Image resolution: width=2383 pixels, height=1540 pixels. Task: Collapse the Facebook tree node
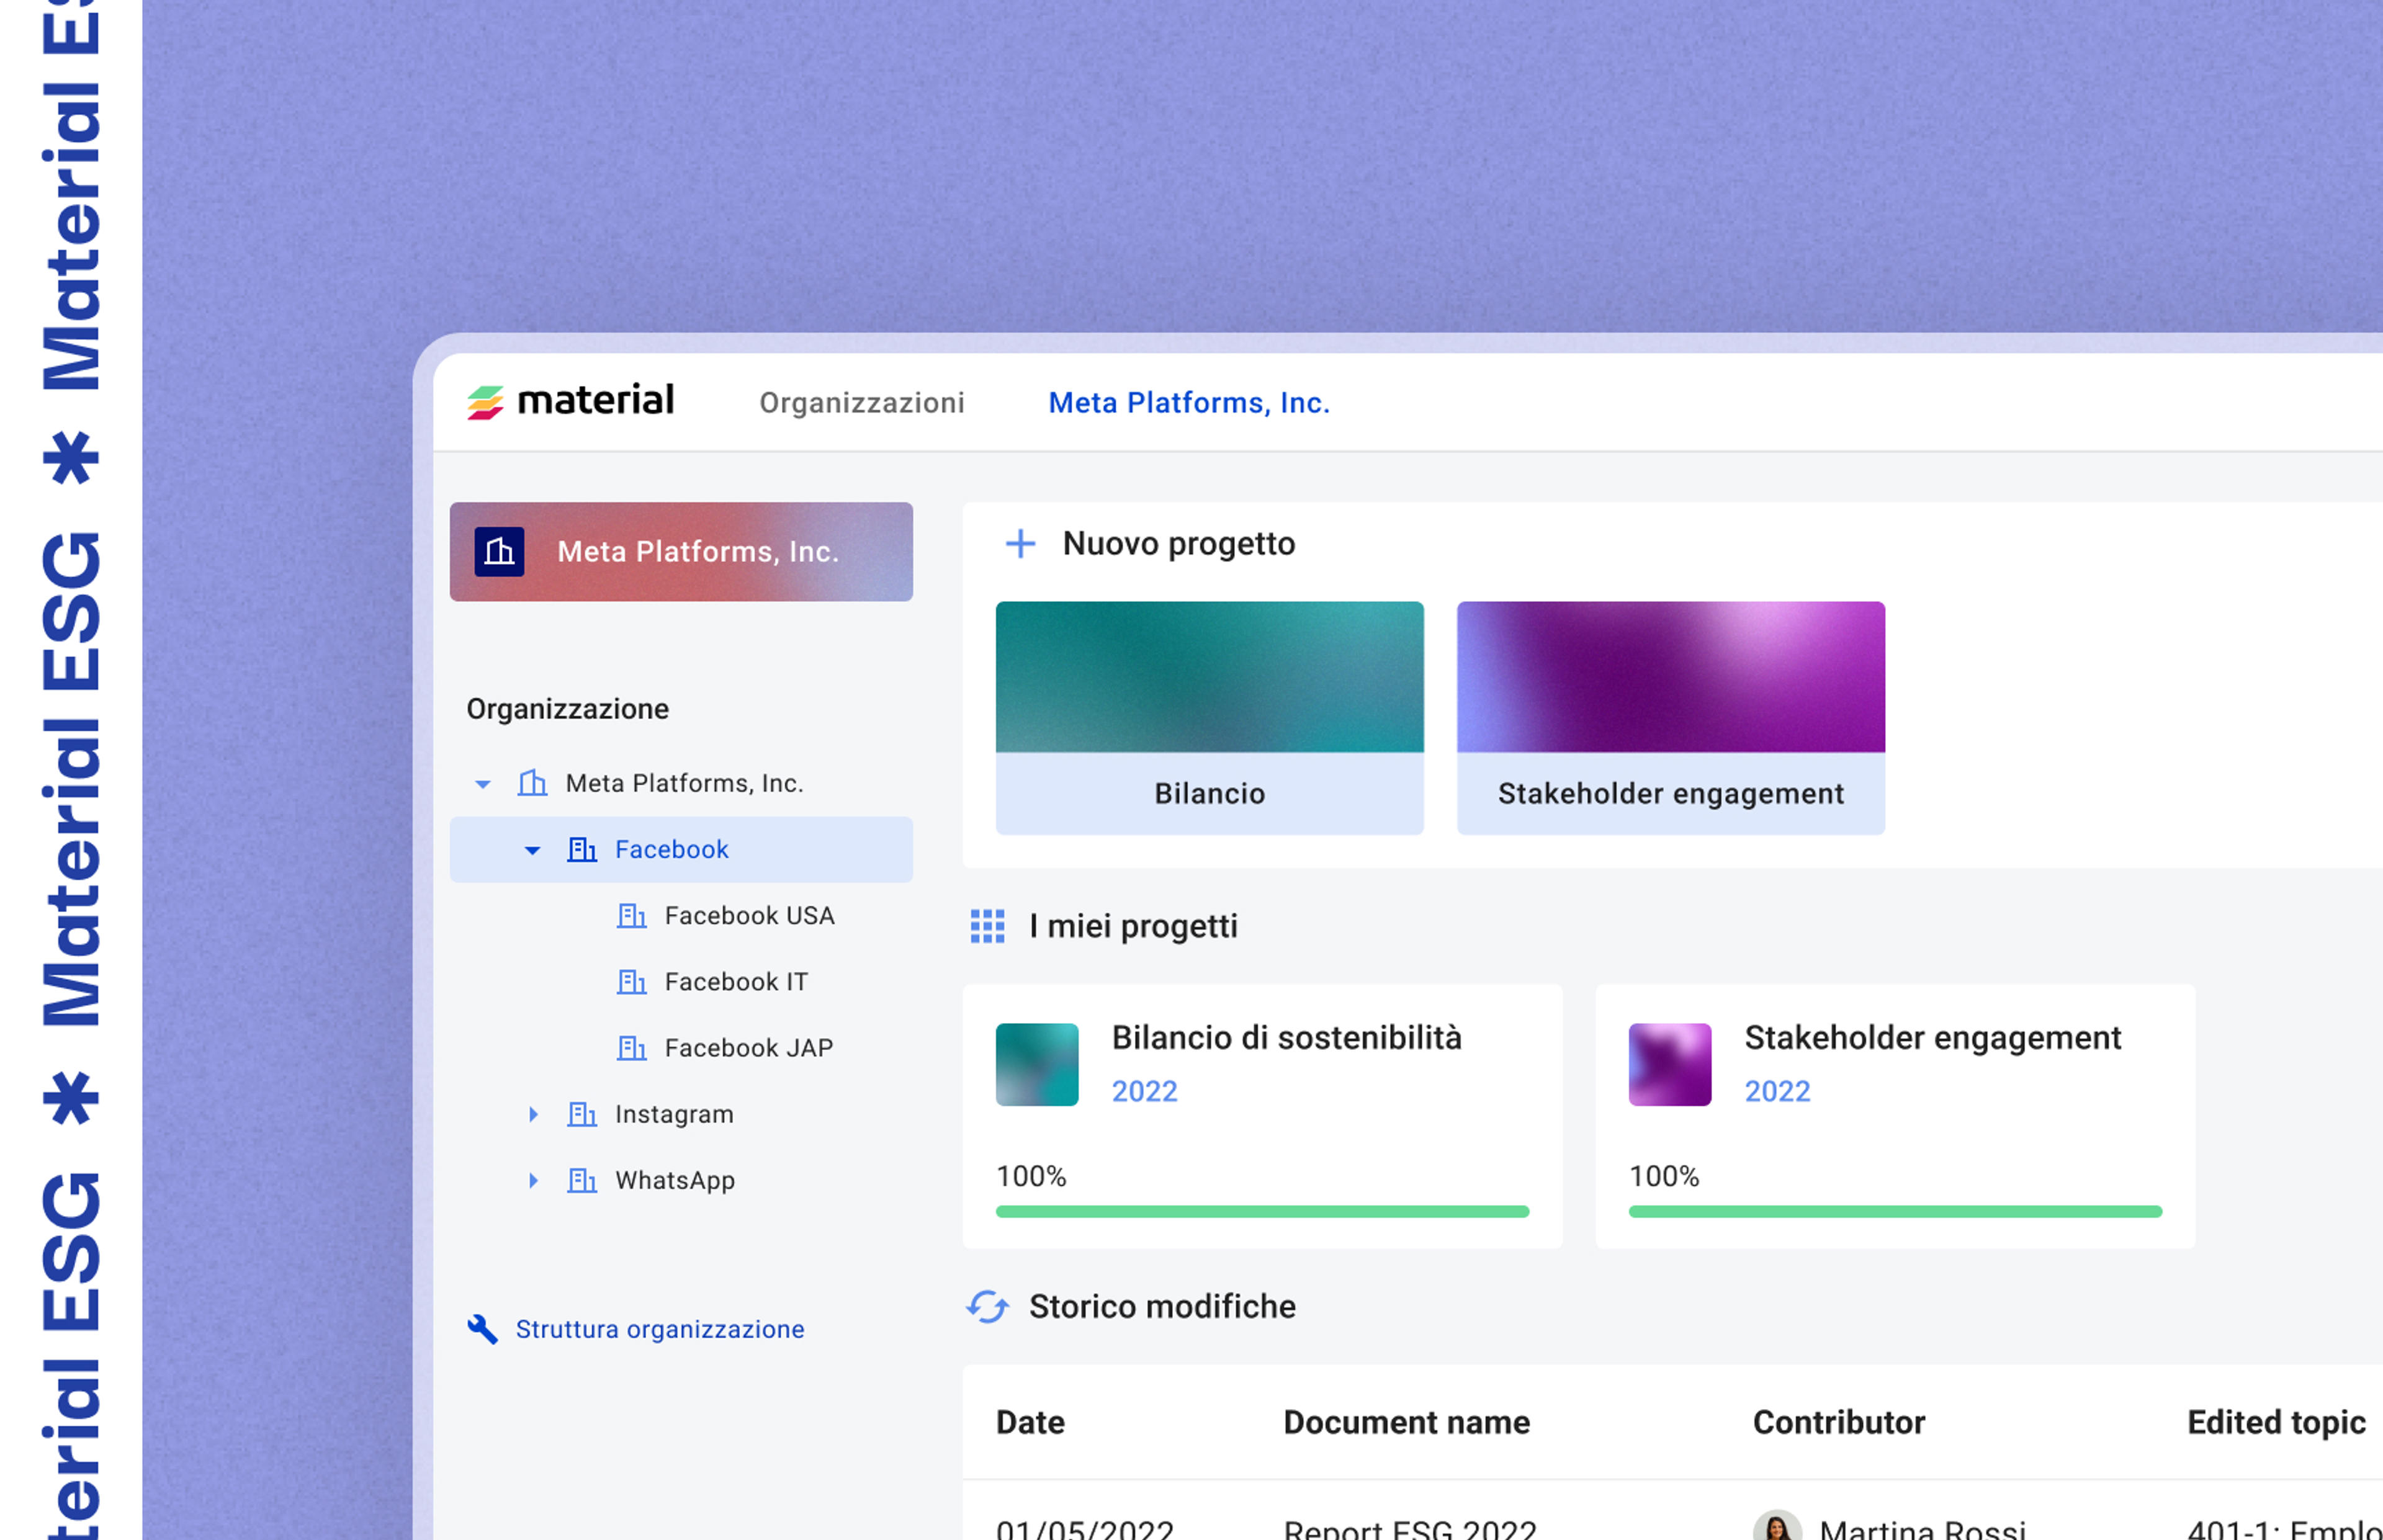tap(532, 850)
